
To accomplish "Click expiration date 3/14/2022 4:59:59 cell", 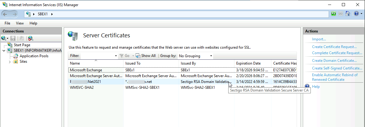I will [252, 82].
